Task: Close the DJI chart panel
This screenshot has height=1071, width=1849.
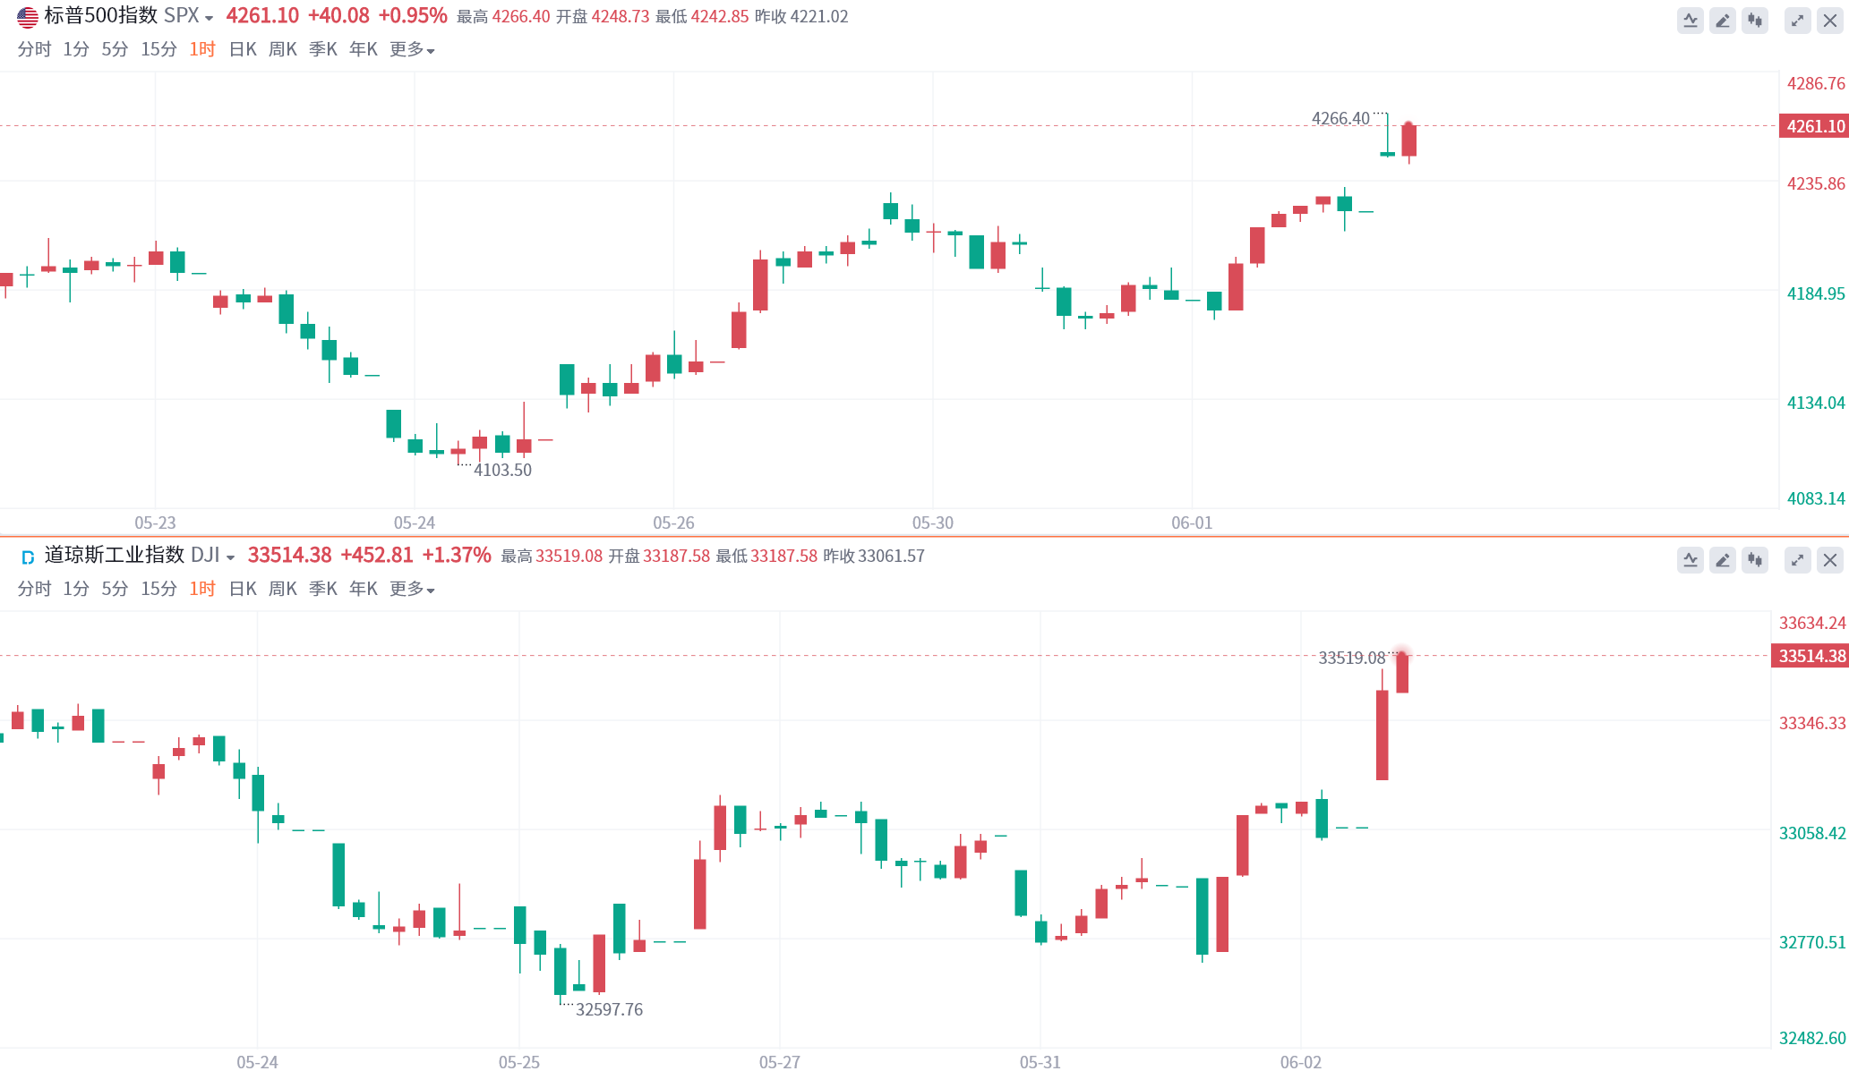Action: tap(1829, 560)
